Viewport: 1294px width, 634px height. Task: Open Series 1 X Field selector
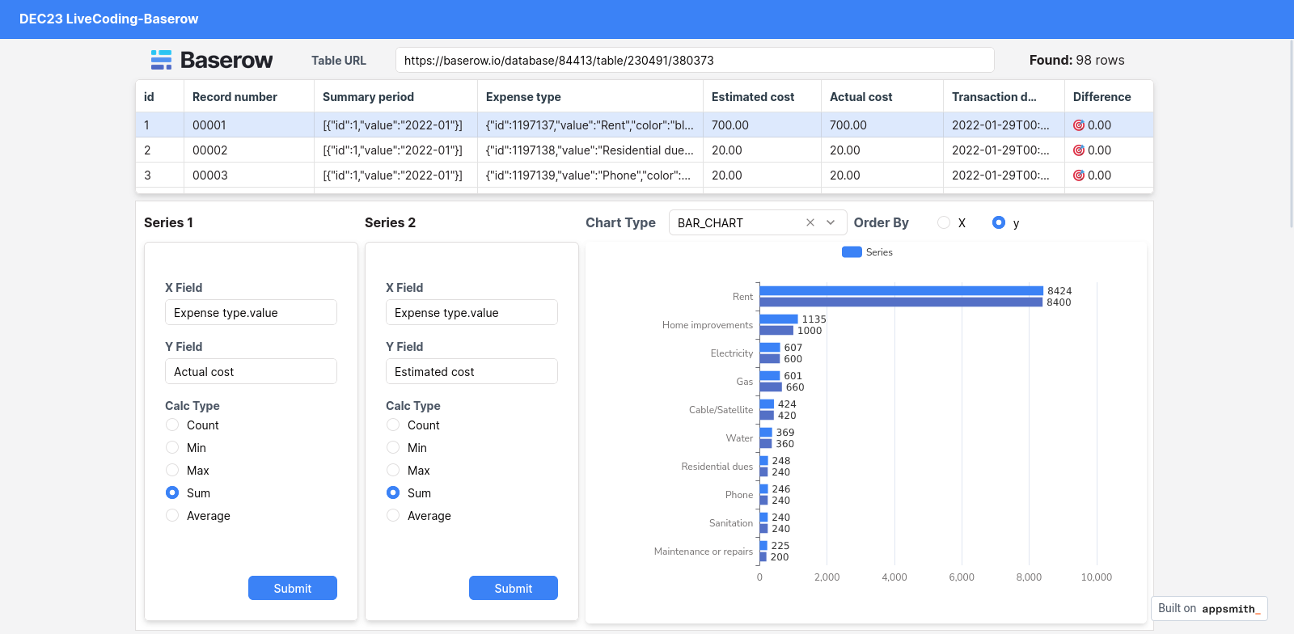pos(251,313)
